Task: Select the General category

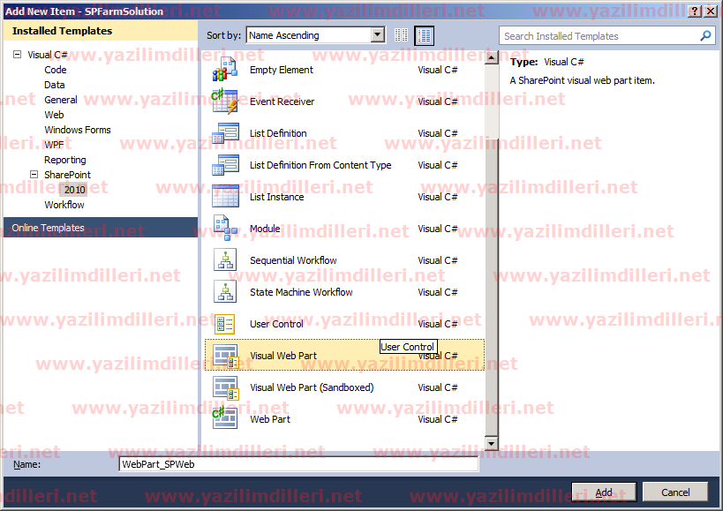Action: pos(61,100)
